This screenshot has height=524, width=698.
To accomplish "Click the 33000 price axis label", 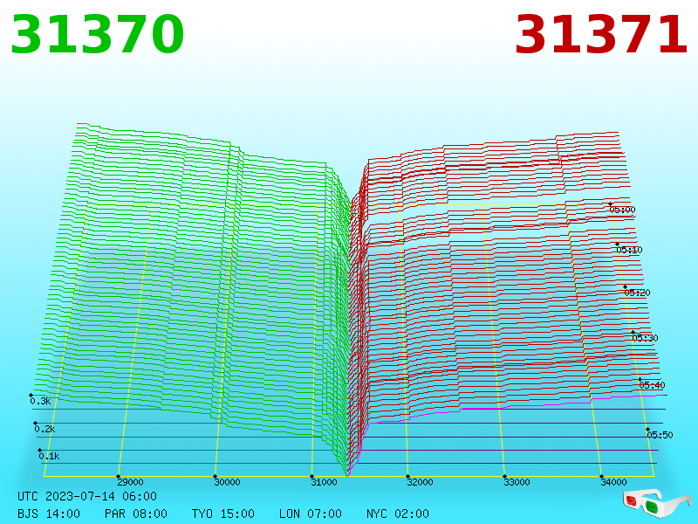I will click(517, 482).
